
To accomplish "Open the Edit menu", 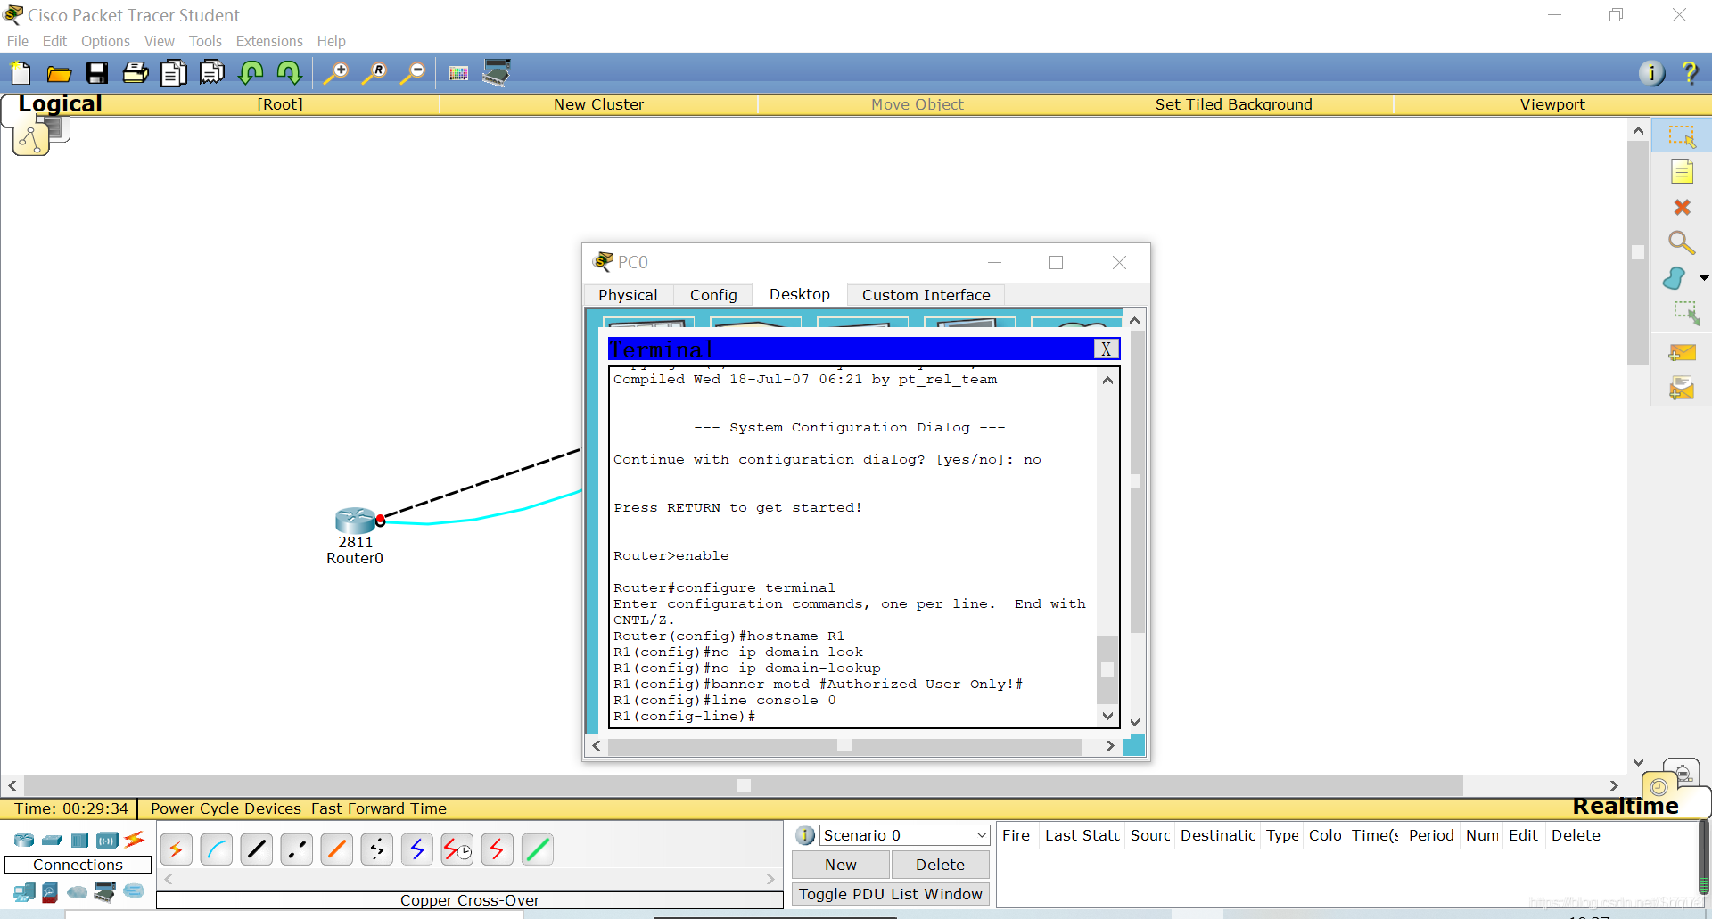I will point(54,41).
